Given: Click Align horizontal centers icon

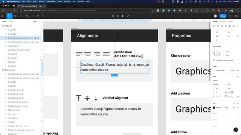Looking at the screenshot, I should [x=218, y=26].
